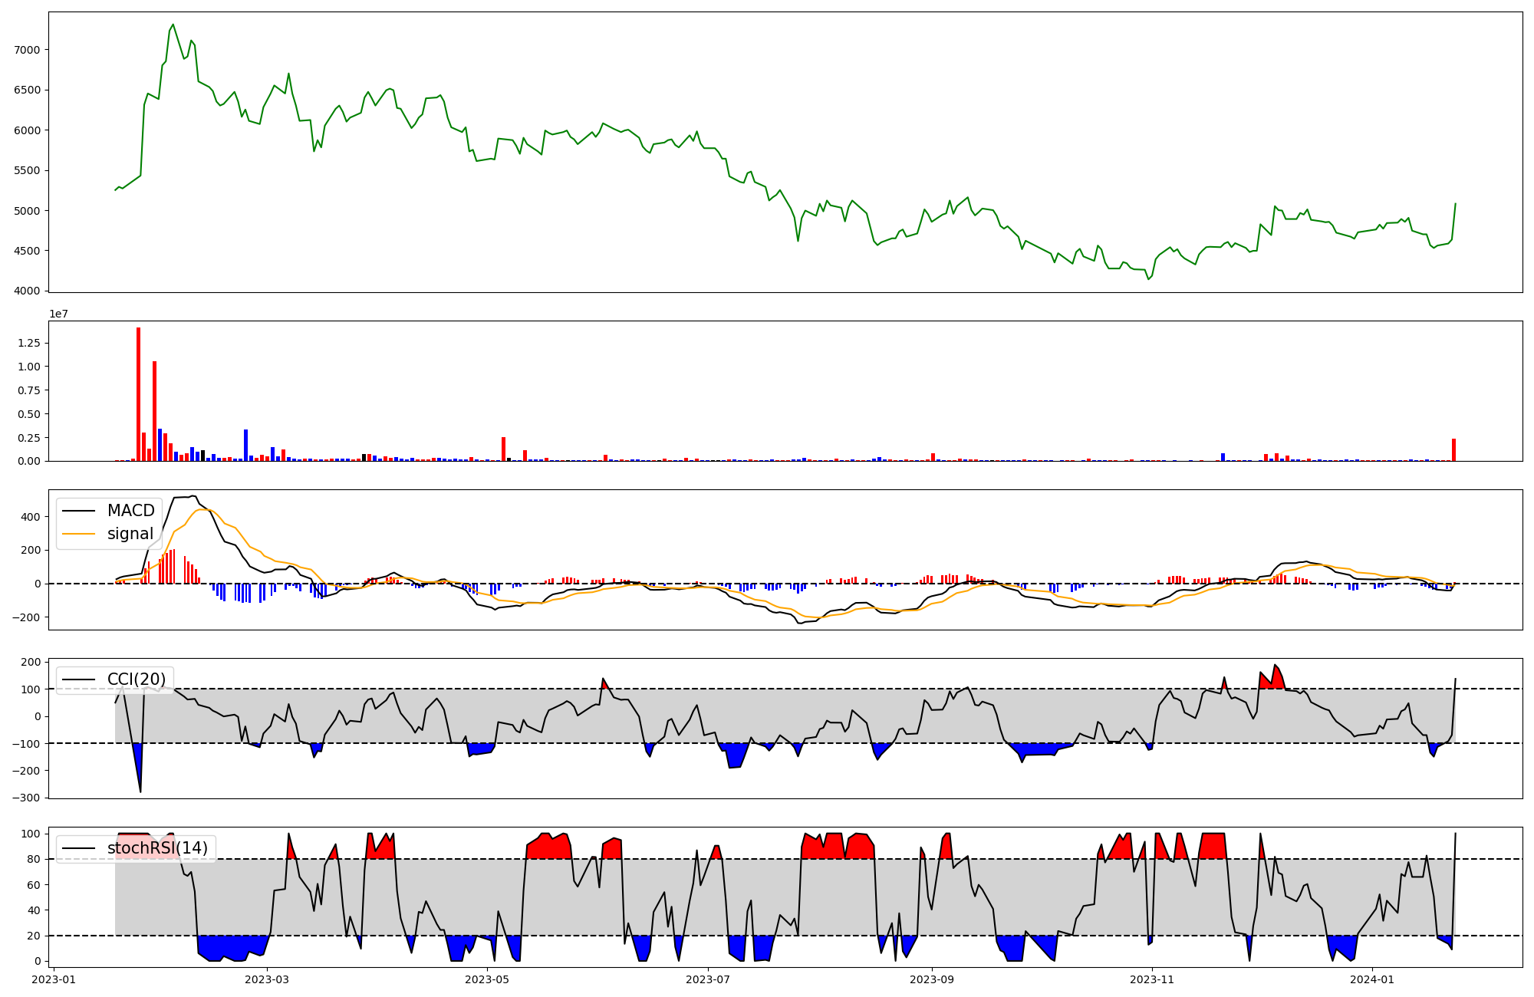Viewport: 1534px width, 997px height.
Task: Click the 2023-05 date axis label
Action: 488,979
